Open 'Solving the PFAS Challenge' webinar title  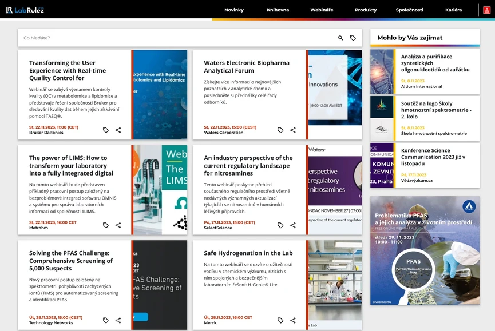(71, 261)
